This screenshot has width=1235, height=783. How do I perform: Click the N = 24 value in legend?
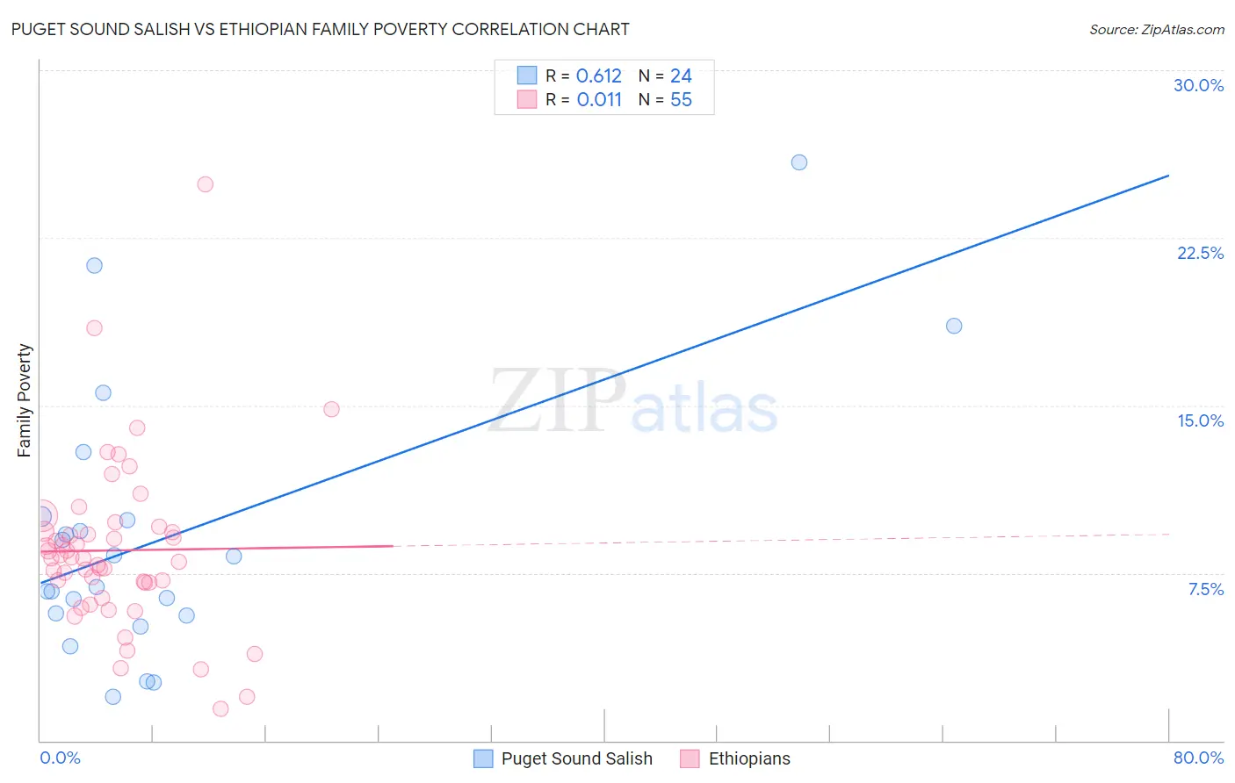[666, 75]
